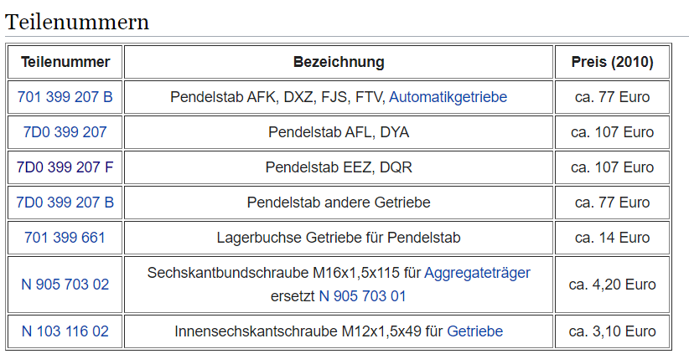Screen dimensions: 689x354
Task: Click the Getriebe link in the Innensechskantschraube row
Action: [474, 331]
